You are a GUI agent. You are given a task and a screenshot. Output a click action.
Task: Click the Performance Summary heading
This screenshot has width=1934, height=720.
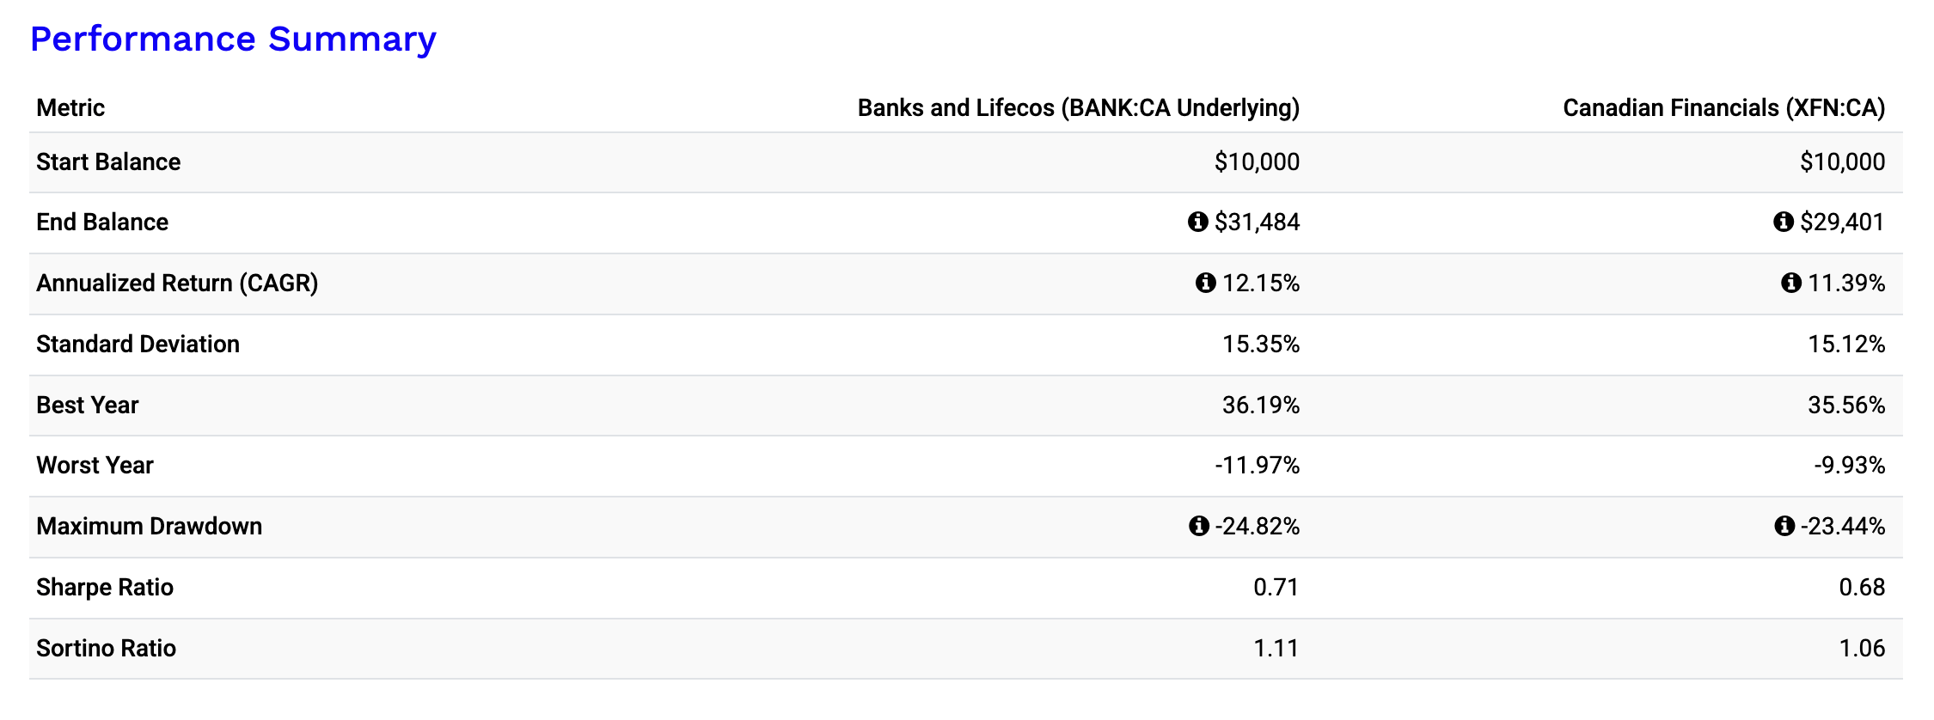click(233, 40)
